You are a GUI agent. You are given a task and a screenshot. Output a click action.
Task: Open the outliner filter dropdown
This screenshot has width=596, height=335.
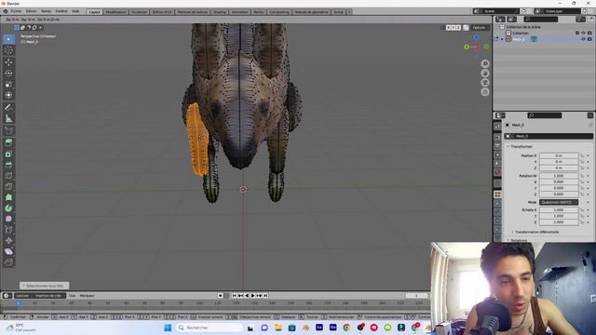coord(580,19)
